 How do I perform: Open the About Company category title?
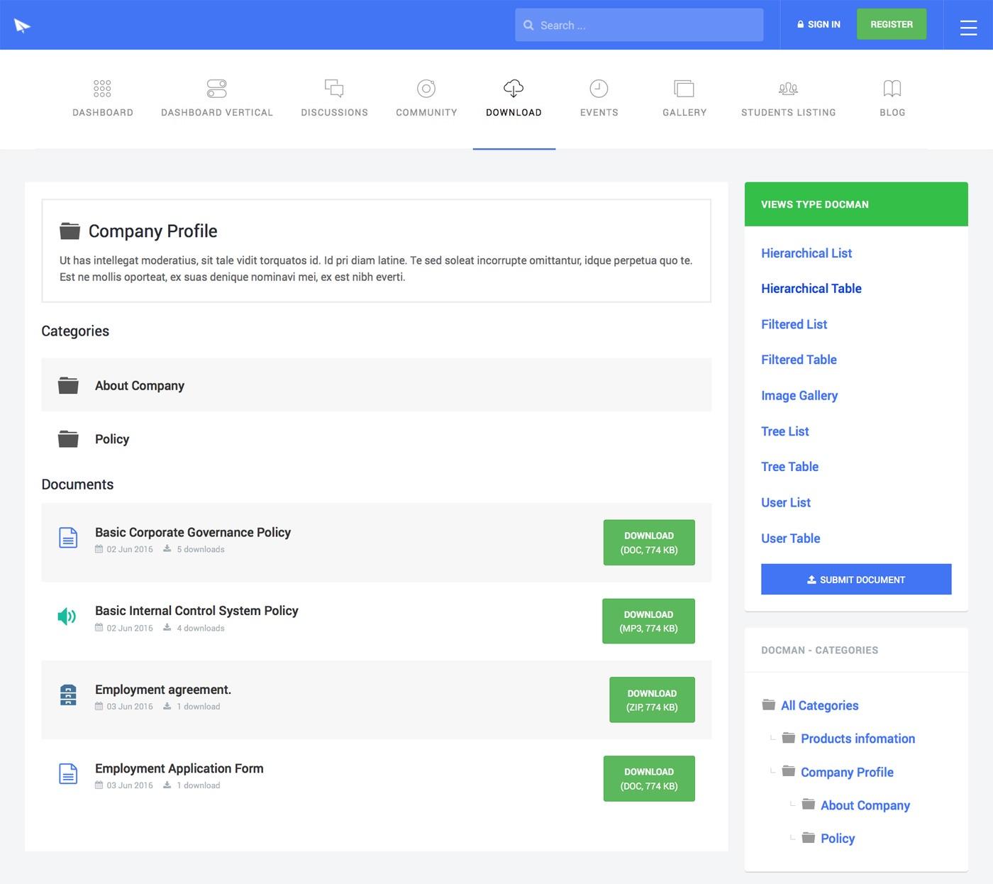[140, 385]
